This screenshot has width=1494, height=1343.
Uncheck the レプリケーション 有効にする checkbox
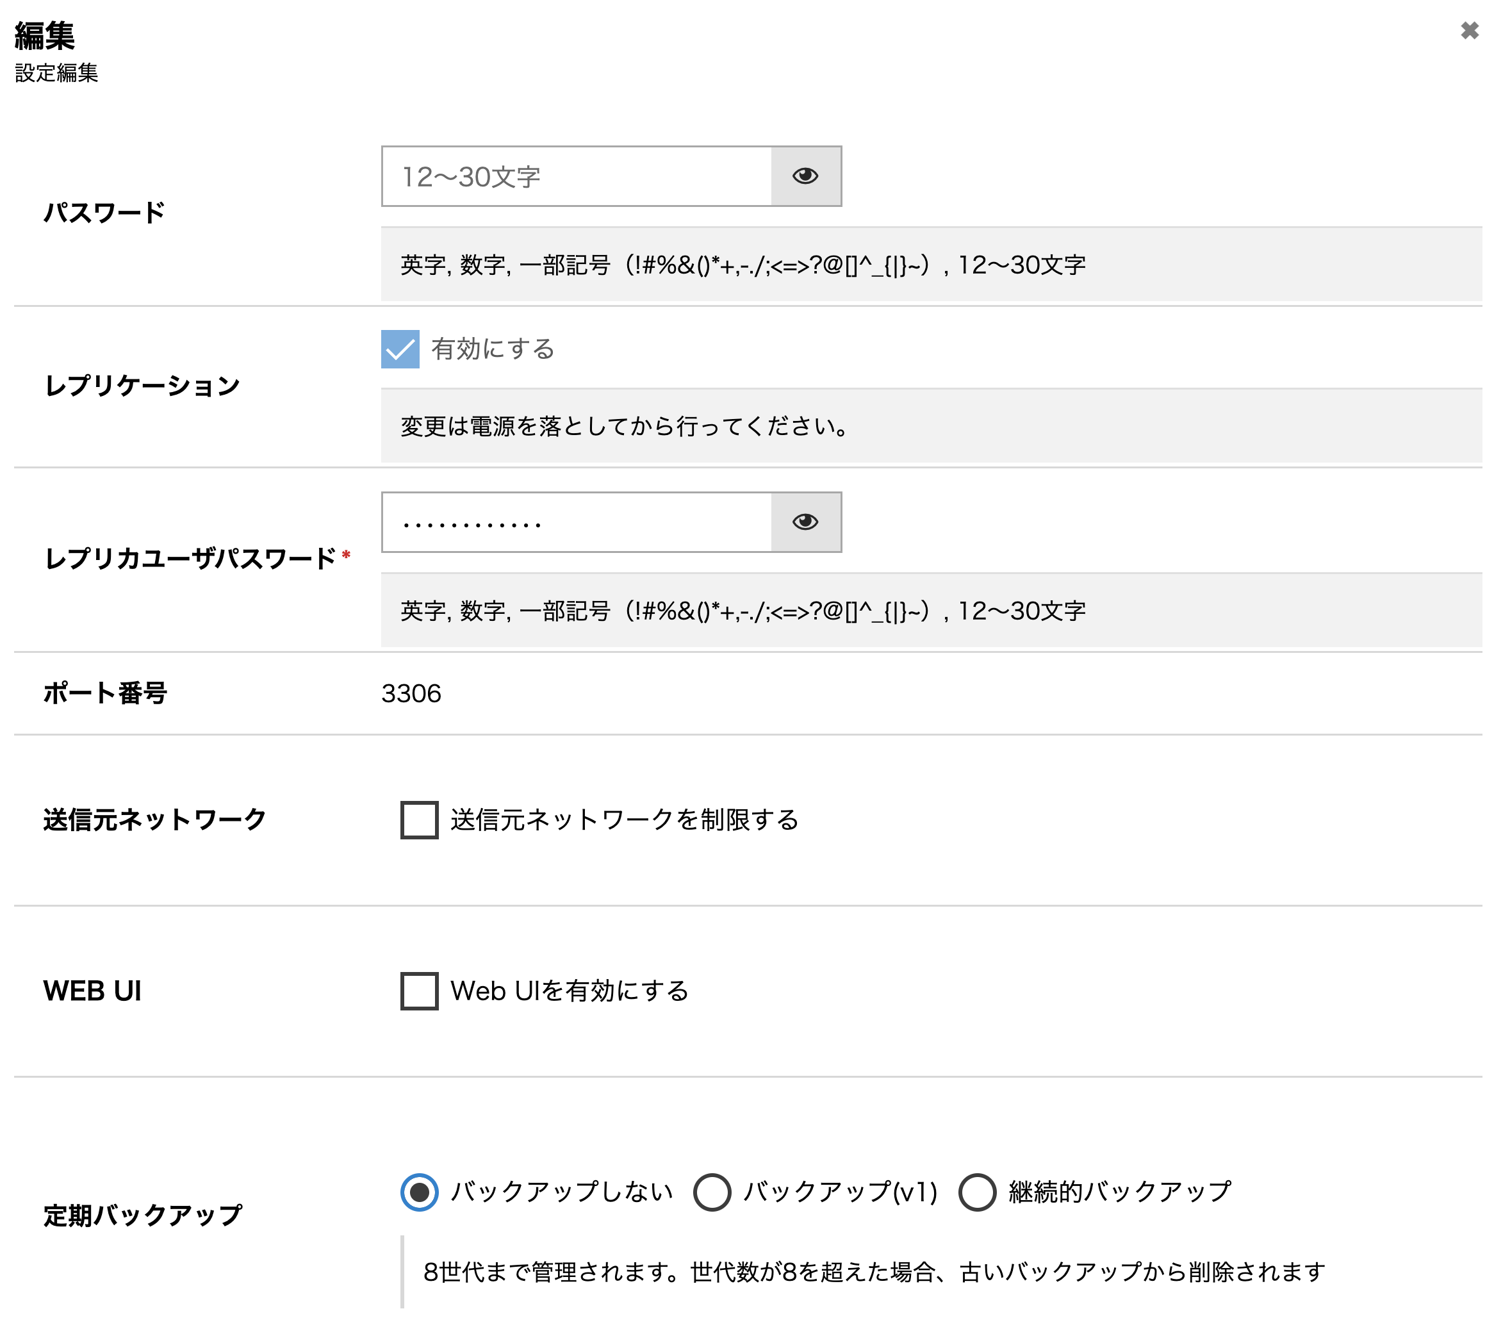pyautogui.click(x=400, y=349)
